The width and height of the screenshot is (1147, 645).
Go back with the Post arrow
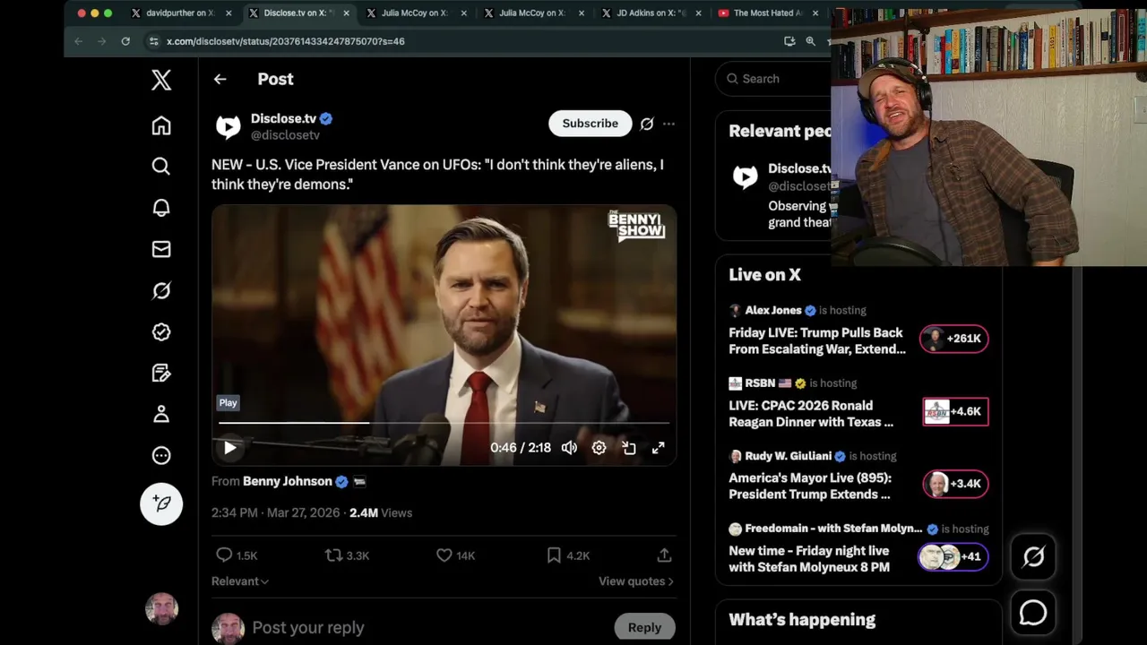tap(220, 79)
